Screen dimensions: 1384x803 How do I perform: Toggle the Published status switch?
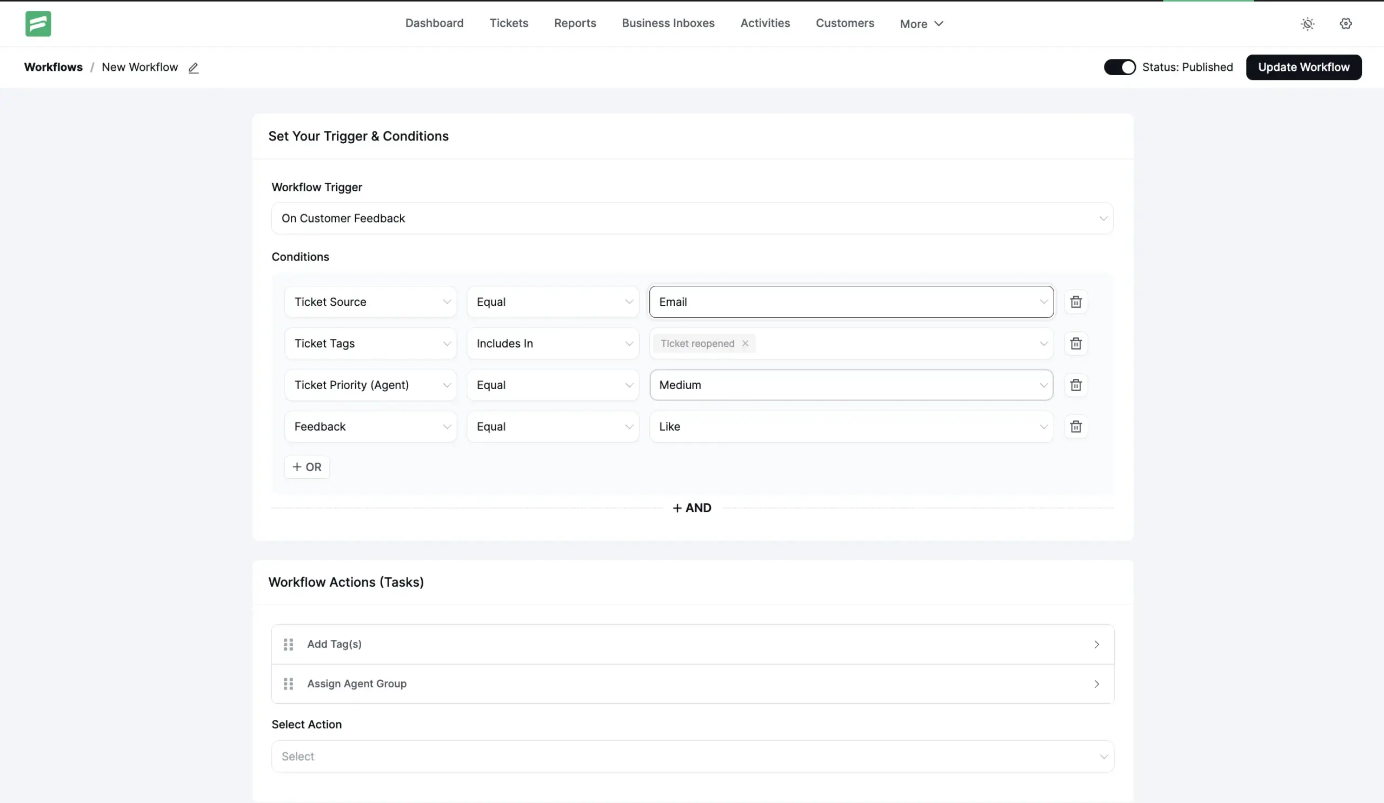(1119, 67)
